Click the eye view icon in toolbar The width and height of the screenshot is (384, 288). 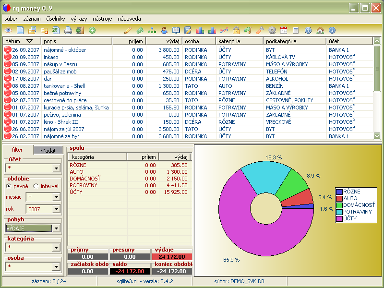point(8,30)
